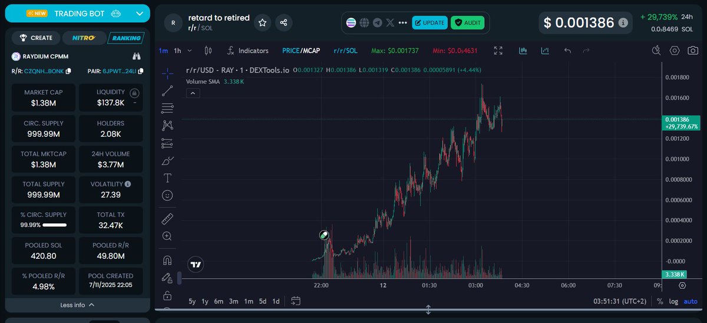Click the UPDATE button
Viewport: 707px width, 323px height.
click(430, 23)
